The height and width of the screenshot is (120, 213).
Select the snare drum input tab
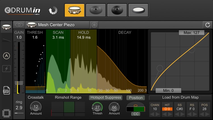74,10
